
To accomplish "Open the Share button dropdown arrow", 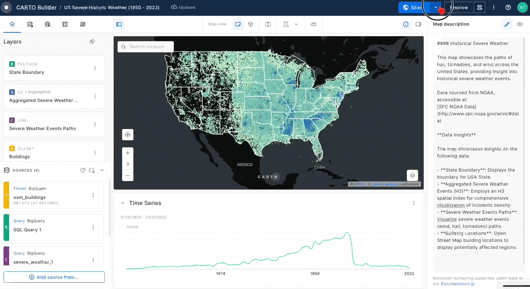I will coord(436,7).
